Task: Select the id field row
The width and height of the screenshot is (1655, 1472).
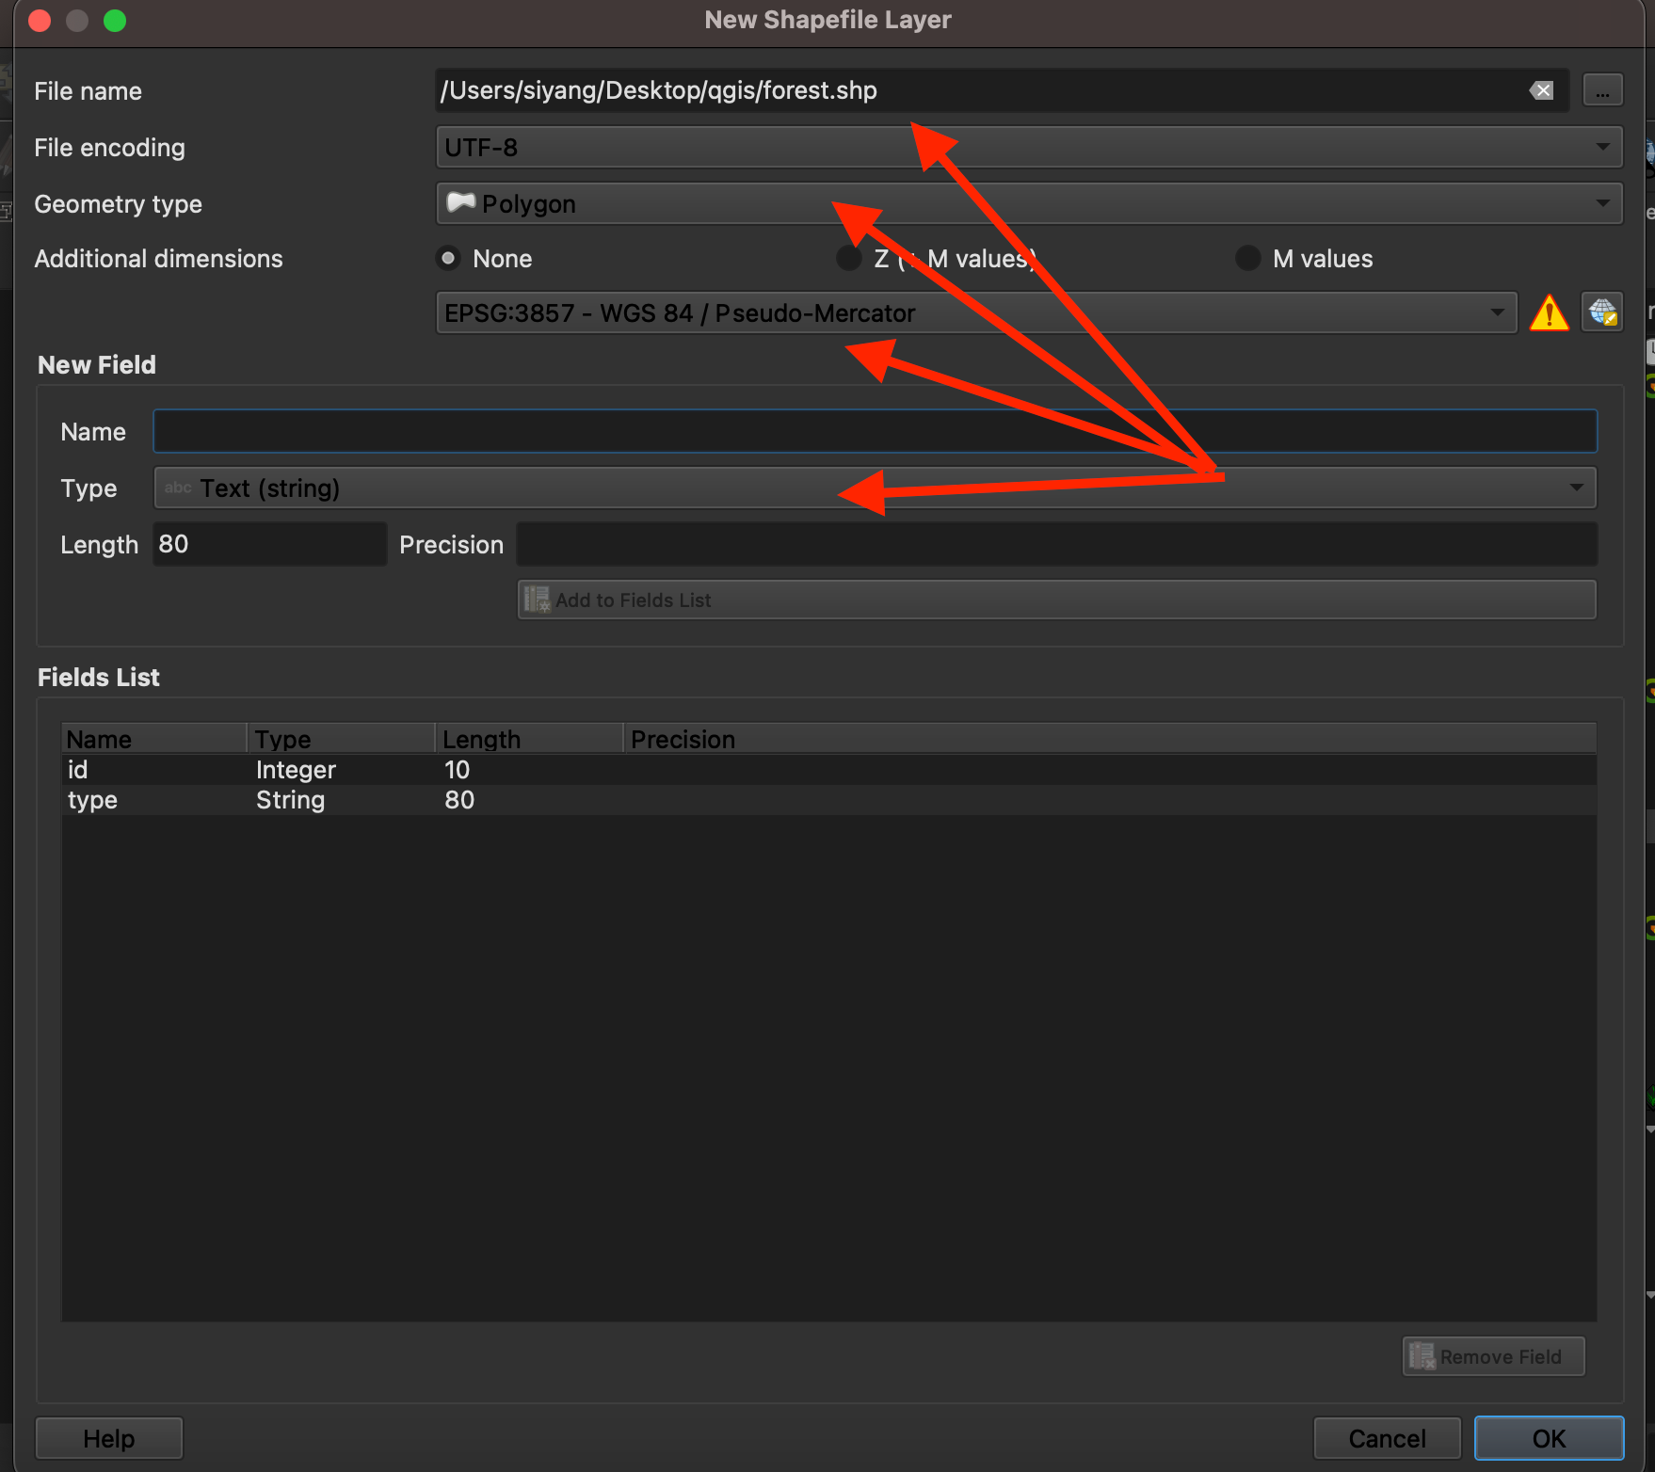Action: pos(828,770)
